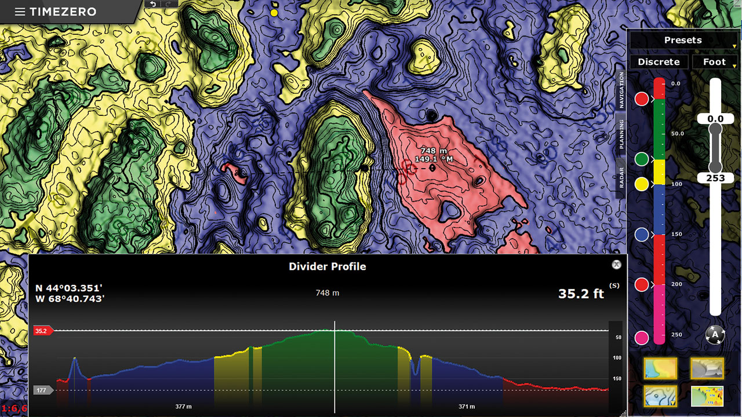Click the green color stop marker
The image size is (742, 417).
[642, 159]
